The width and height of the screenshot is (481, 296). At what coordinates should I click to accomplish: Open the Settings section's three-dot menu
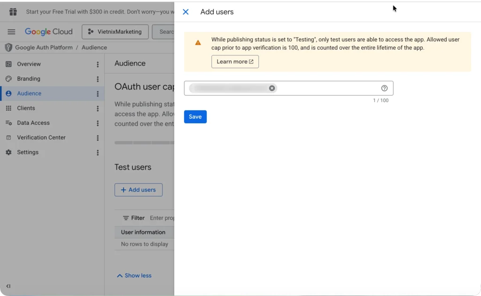click(x=97, y=152)
